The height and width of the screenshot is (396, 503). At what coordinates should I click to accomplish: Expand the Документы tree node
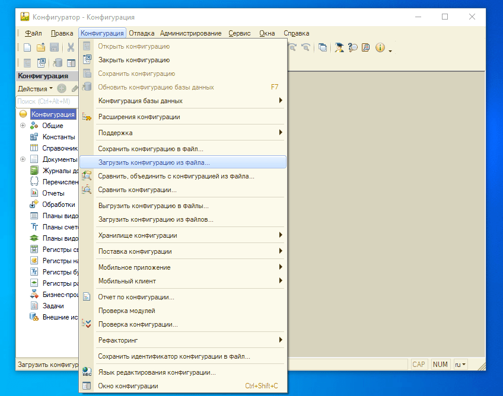(23, 159)
